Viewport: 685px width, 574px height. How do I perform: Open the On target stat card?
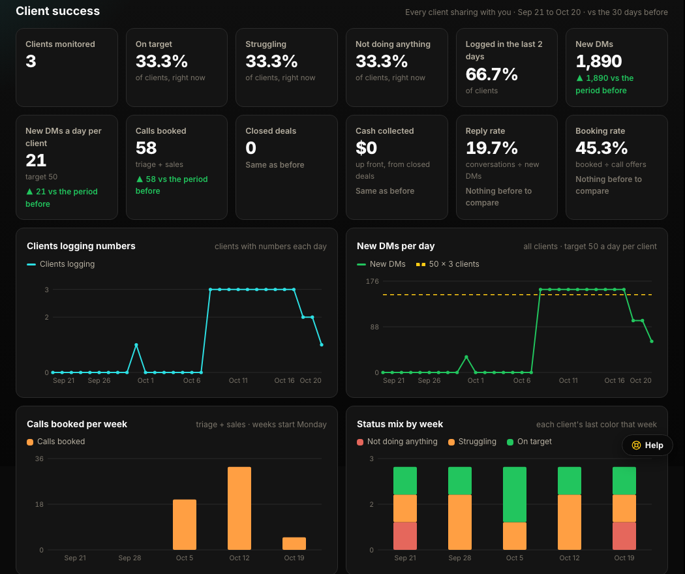(x=177, y=68)
